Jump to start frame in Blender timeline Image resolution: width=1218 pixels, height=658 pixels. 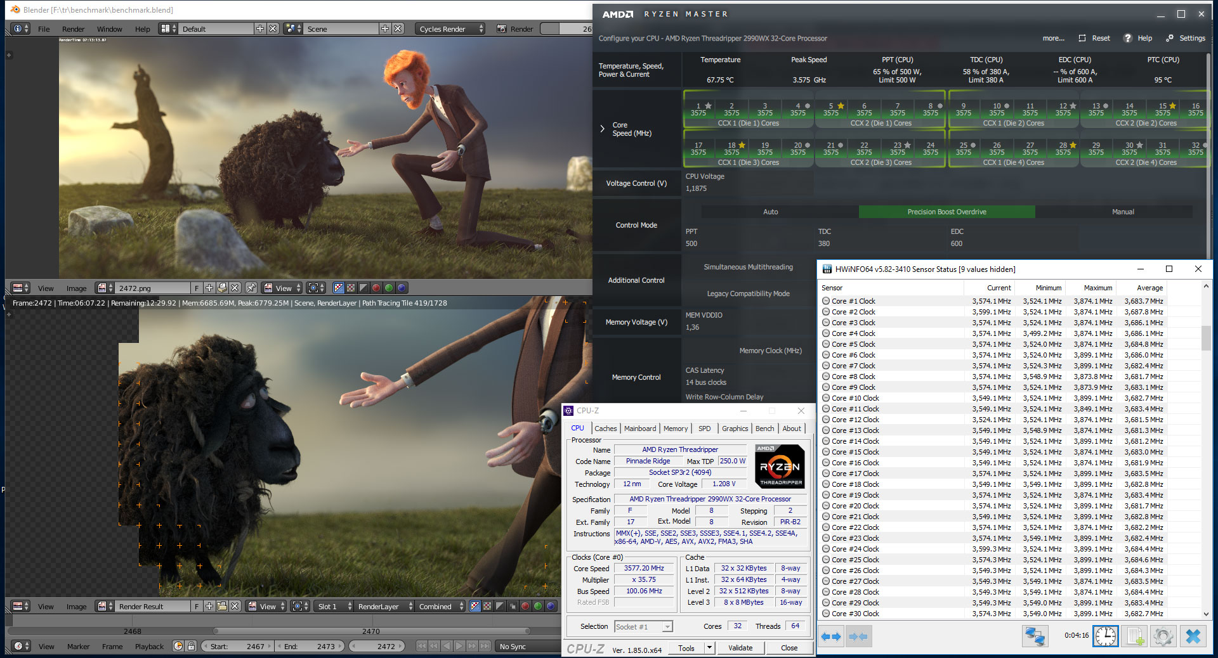click(x=421, y=646)
